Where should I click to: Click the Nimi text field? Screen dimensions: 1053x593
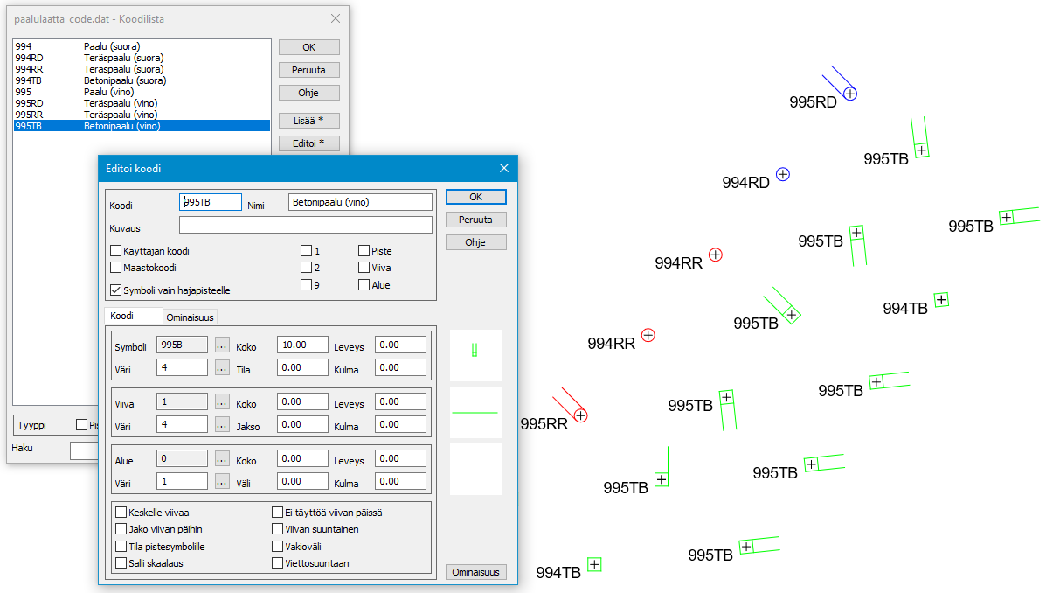360,202
